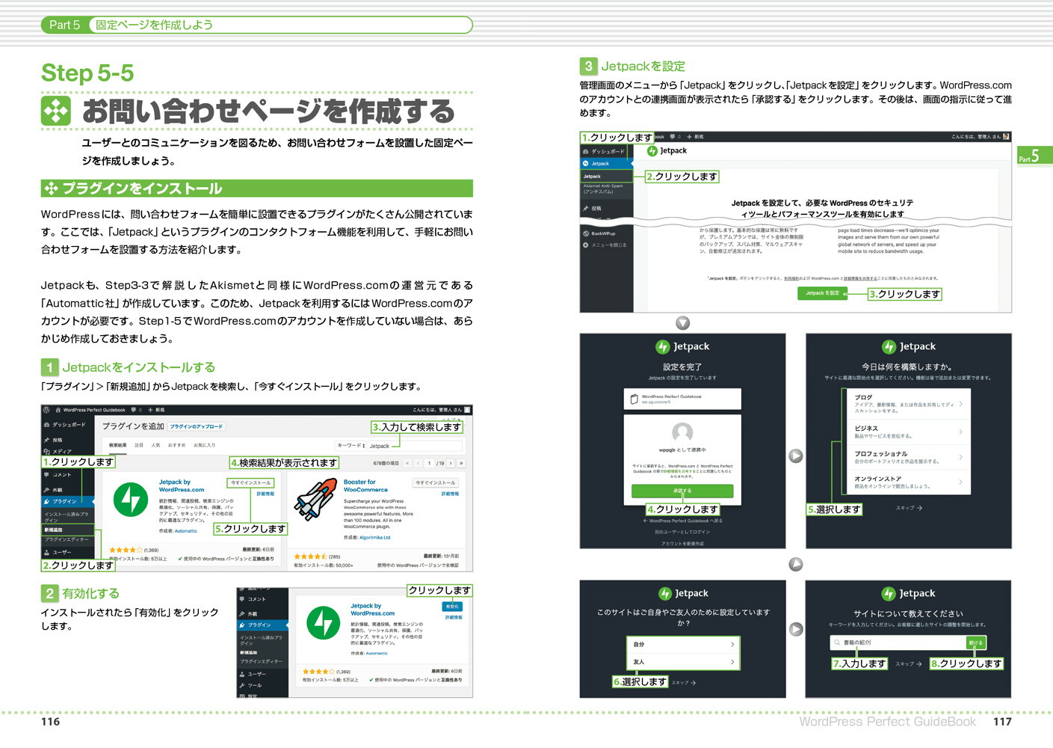1053x748 pixels.
Task: Click 別のユーザーとしてログイン link
Action: click(682, 532)
